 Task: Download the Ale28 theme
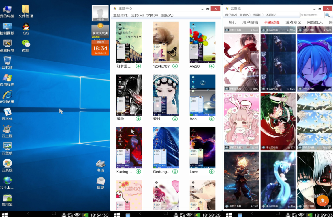[212, 66]
